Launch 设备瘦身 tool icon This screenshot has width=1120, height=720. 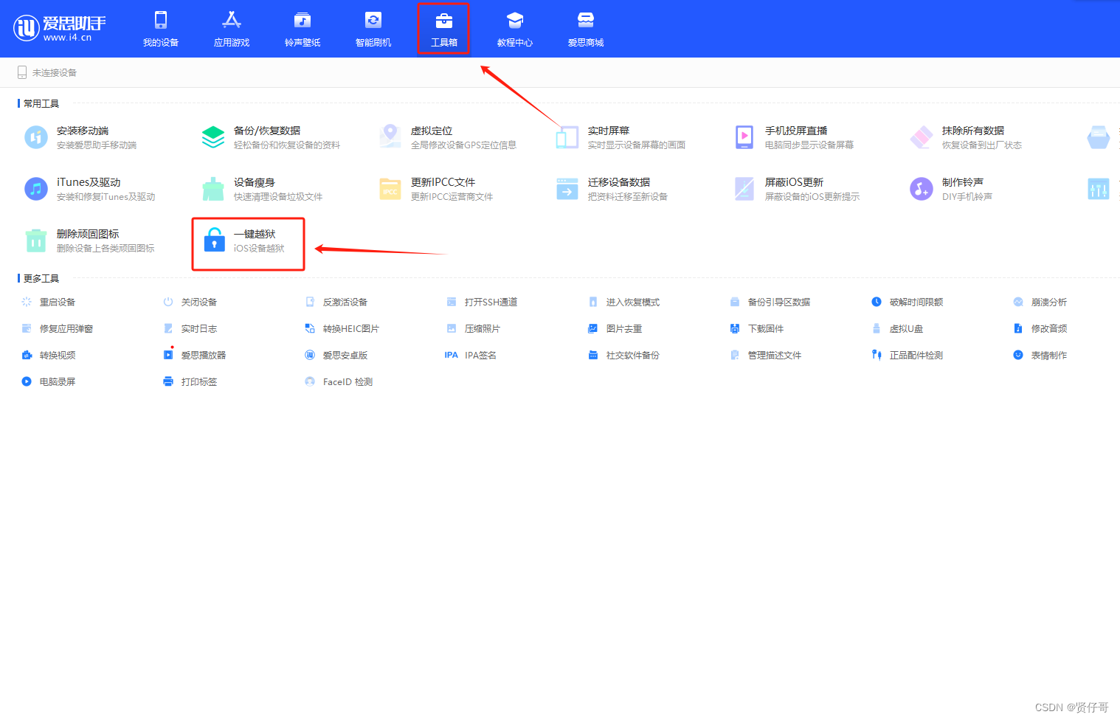pos(213,189)
